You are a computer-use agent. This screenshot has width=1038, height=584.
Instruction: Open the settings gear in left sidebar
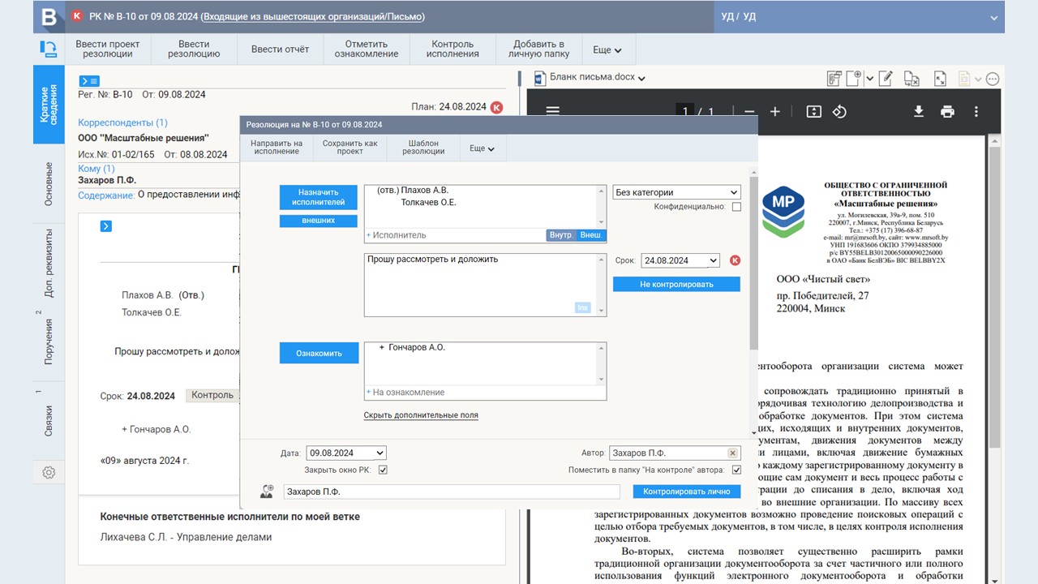[49, 472]
